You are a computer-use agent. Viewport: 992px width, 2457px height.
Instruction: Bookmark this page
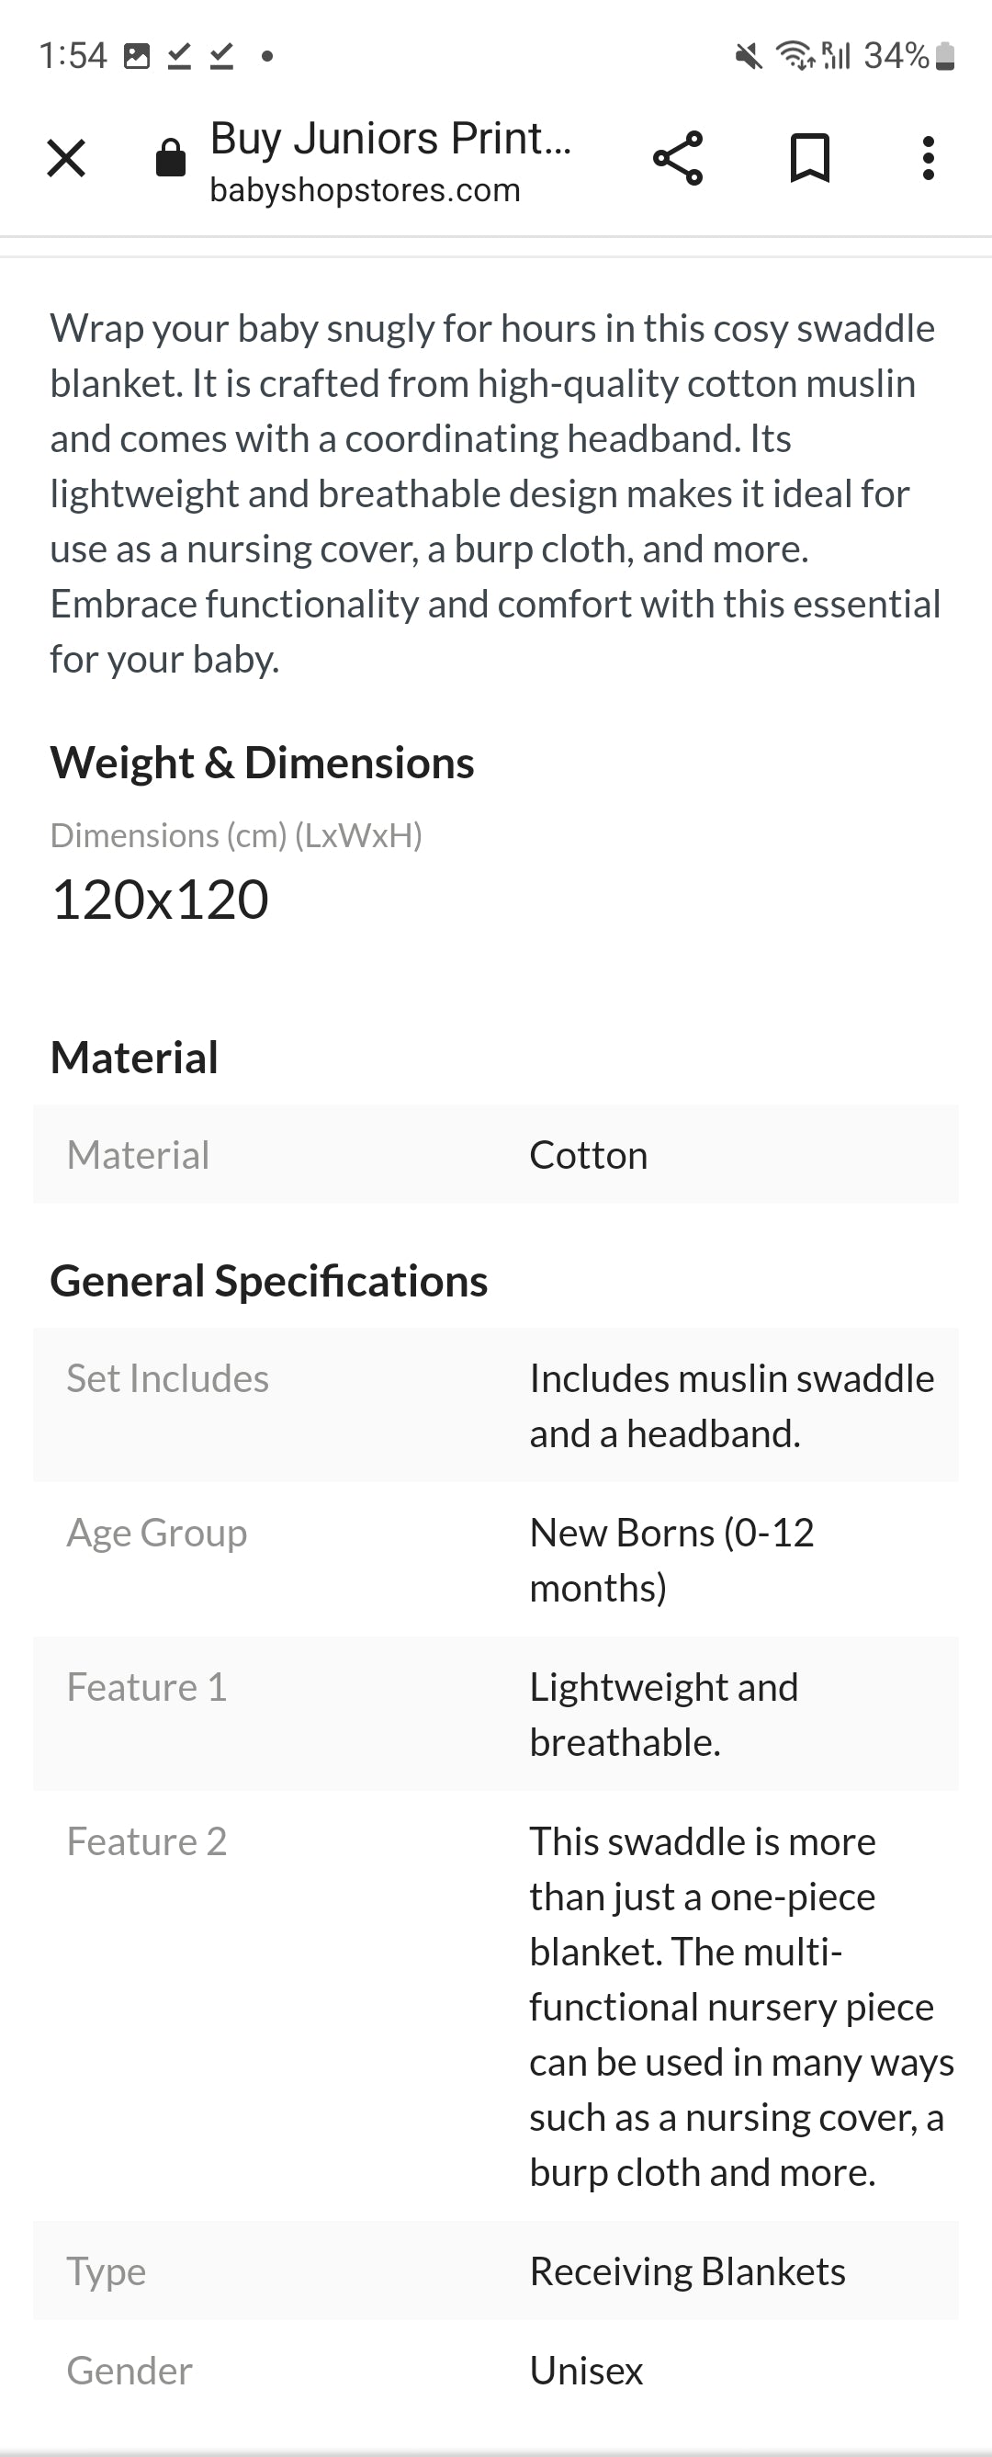point(810,158)
